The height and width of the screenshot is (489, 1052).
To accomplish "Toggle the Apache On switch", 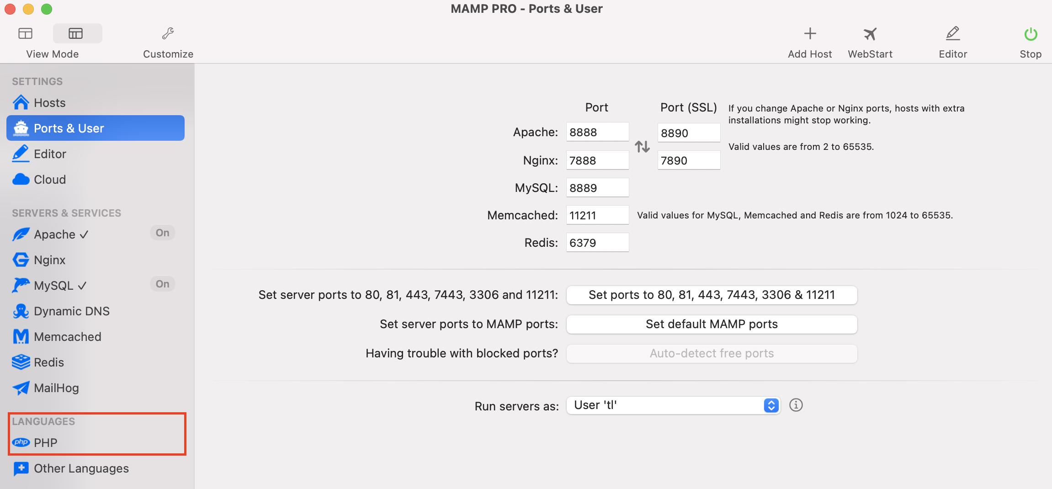I will coord(163,233).
